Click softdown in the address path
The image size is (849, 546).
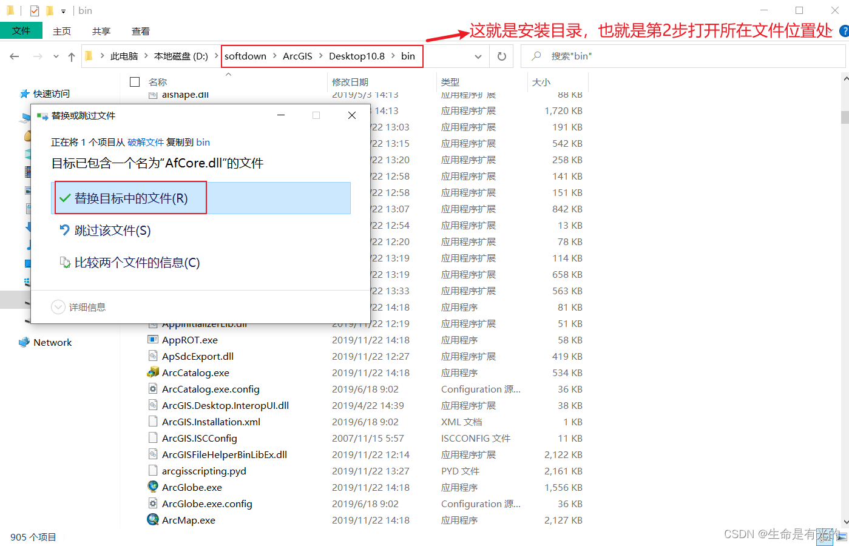[x=245, y=56]
